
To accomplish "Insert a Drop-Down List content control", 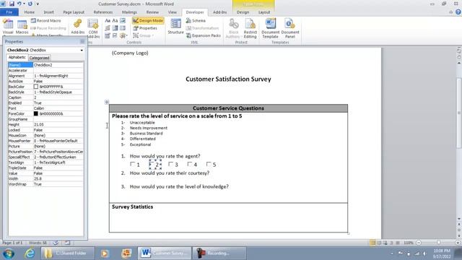I will (x=123, y=28).
